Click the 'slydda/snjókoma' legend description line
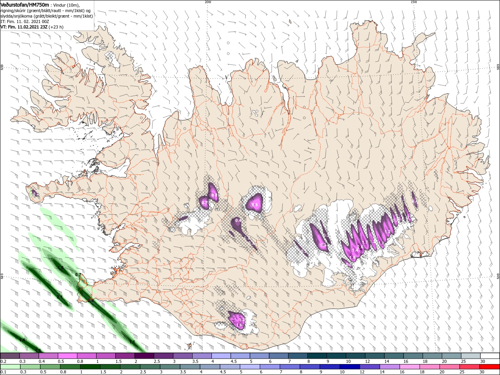The image size is (500, 375). (46, 16)
